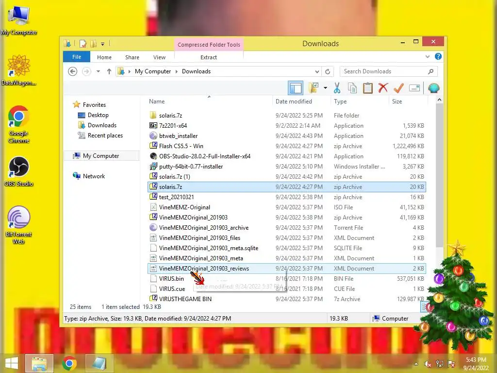Select Desktop under Favorites
This screenshot has width=497, height=373.
pos(98,115)
